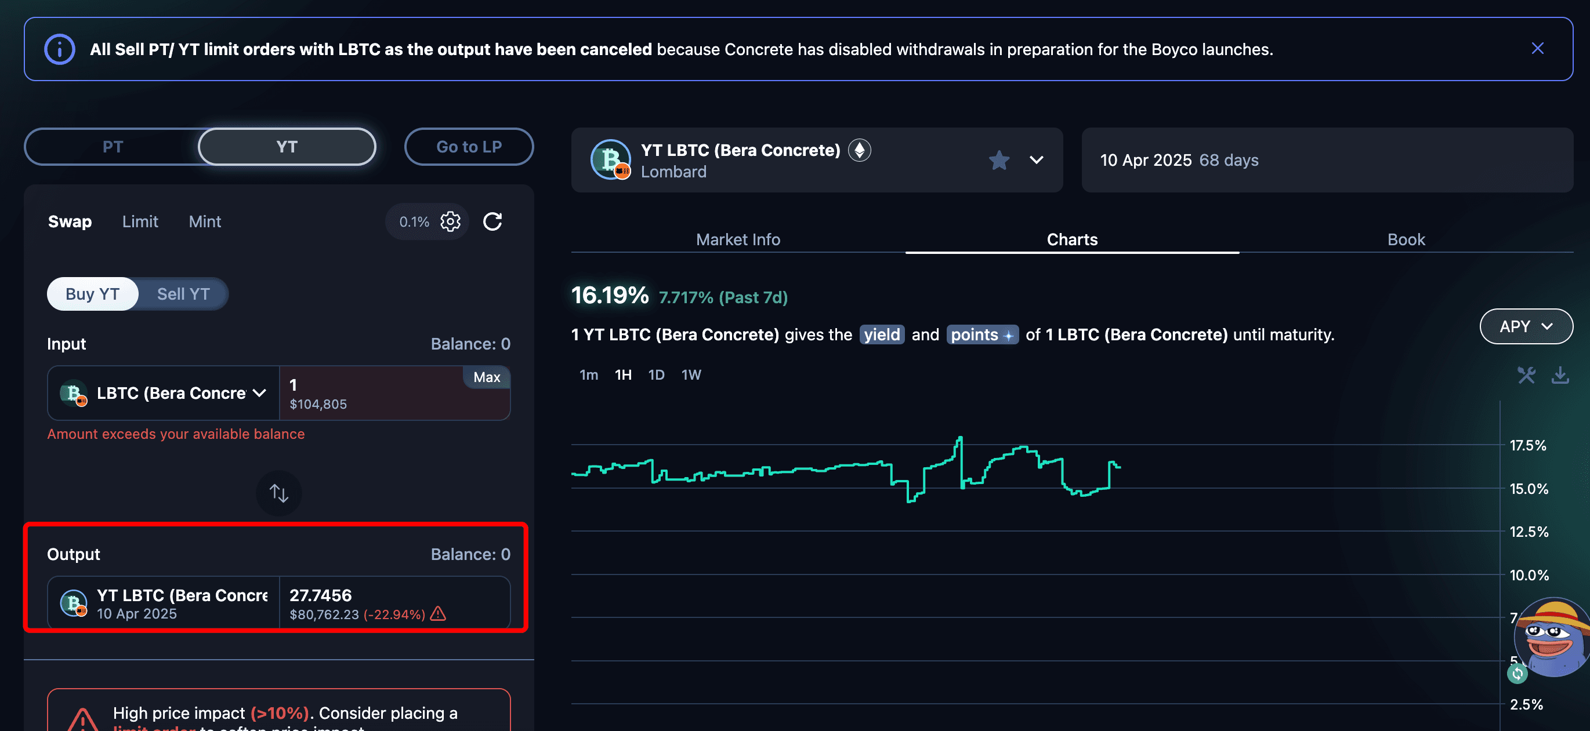
Task: Dismiss the LBTC limit orders notification banner
Action: [1537, 49]
